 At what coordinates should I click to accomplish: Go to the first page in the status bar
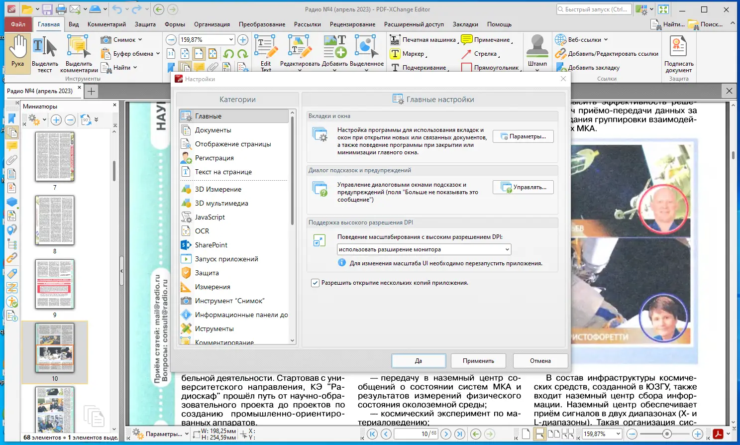(x=372, y=434)
